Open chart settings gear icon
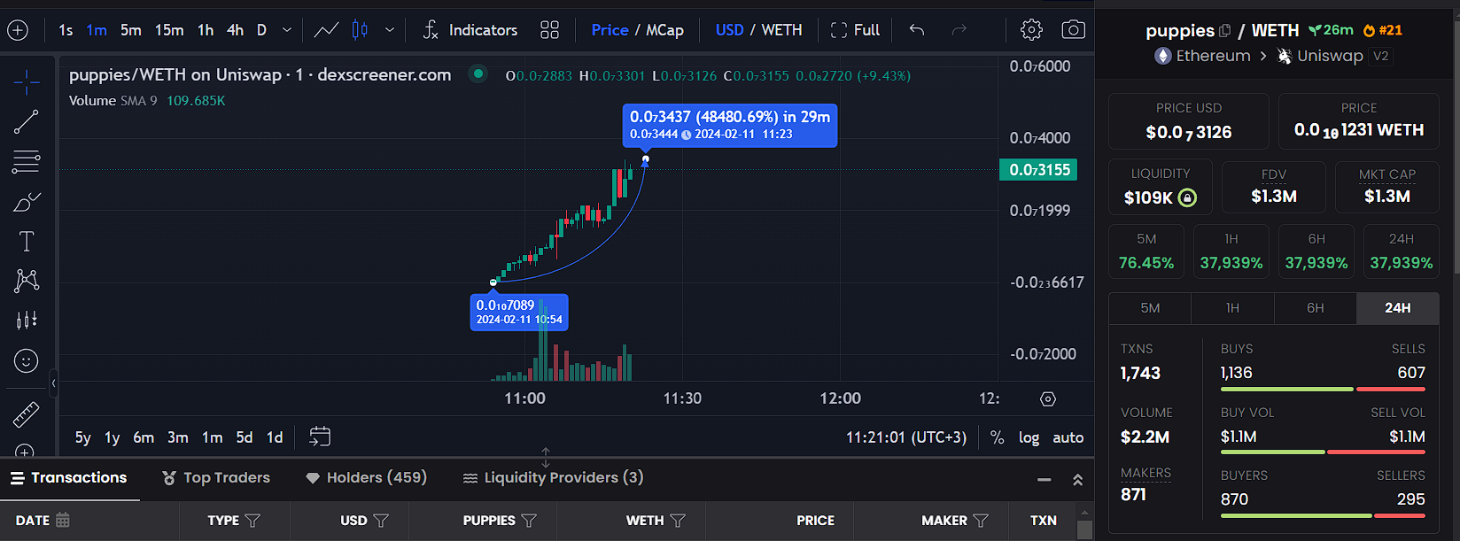 (x=1031, y=30)
